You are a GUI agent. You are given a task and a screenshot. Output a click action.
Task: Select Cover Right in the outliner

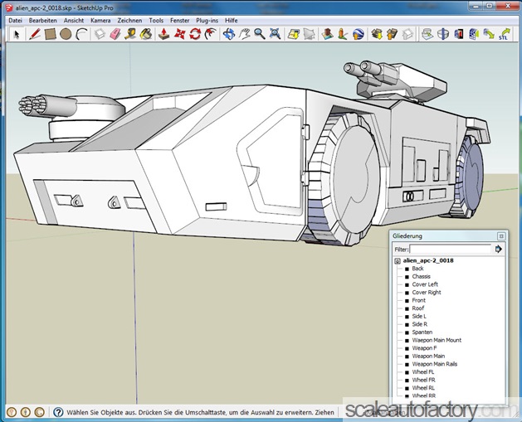(427, 293)
